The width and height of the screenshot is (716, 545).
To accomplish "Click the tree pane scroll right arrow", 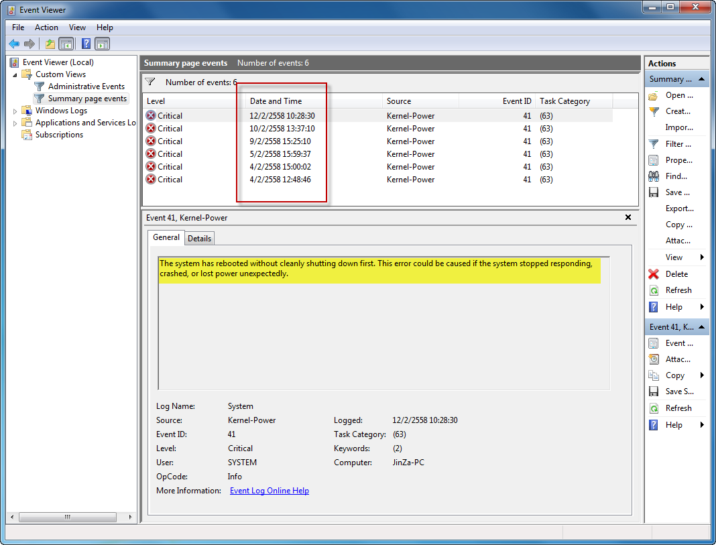I will tap(130, 517).
